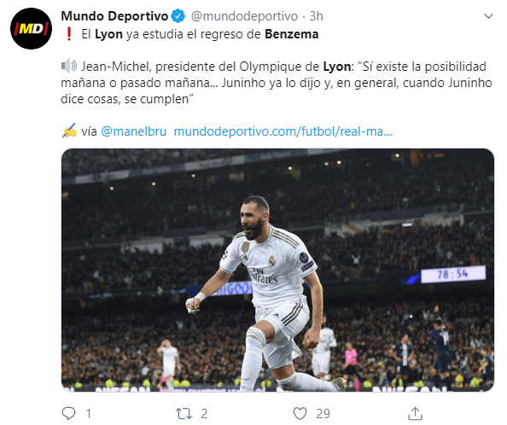Retweet using the retweet arrows icon
507x425 pixels.
(x=184, y=413)
